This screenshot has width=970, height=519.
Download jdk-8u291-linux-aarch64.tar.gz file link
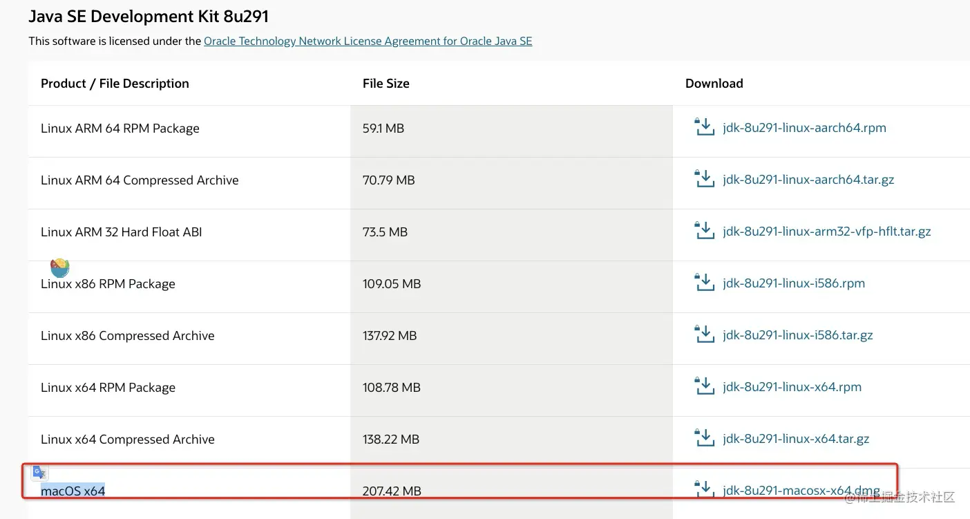(x=808, y=180)
